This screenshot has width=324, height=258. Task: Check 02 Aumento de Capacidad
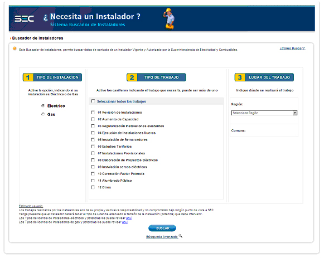(93, 119)
